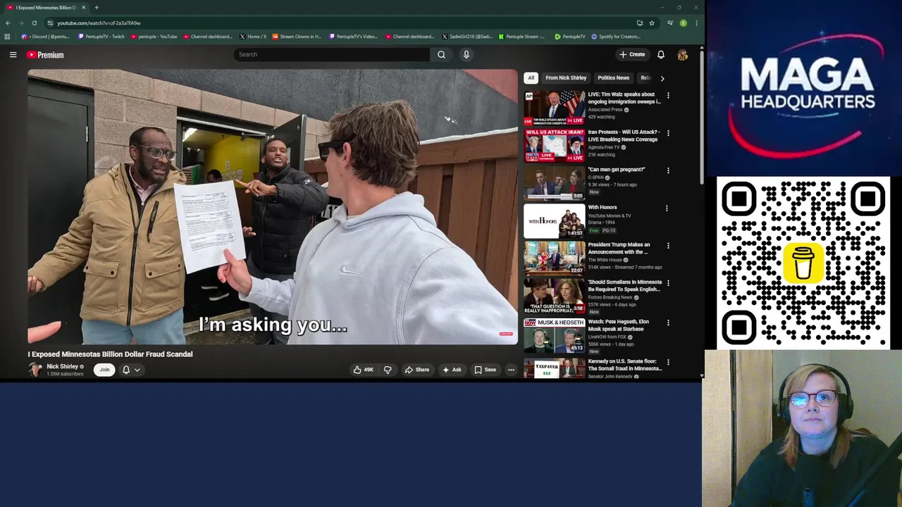Click the video title under the player
Viewport: 902px width, 507px height.
[110, 354]
